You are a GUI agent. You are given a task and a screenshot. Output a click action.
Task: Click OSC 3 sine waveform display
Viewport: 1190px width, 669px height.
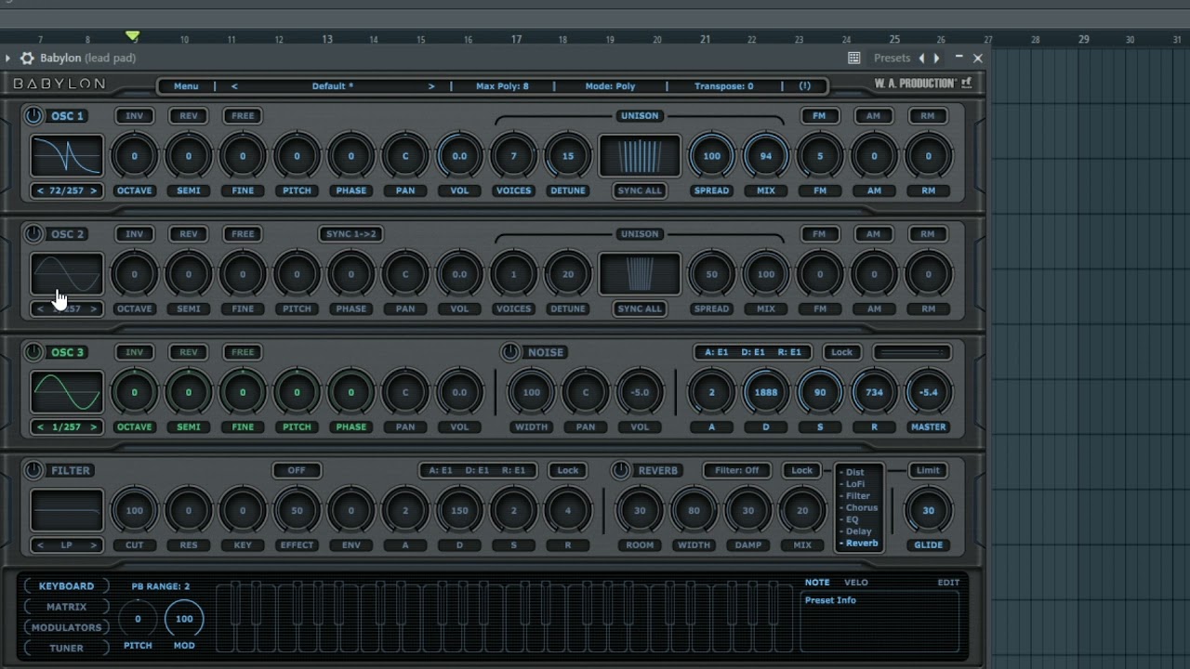[67, 392]
